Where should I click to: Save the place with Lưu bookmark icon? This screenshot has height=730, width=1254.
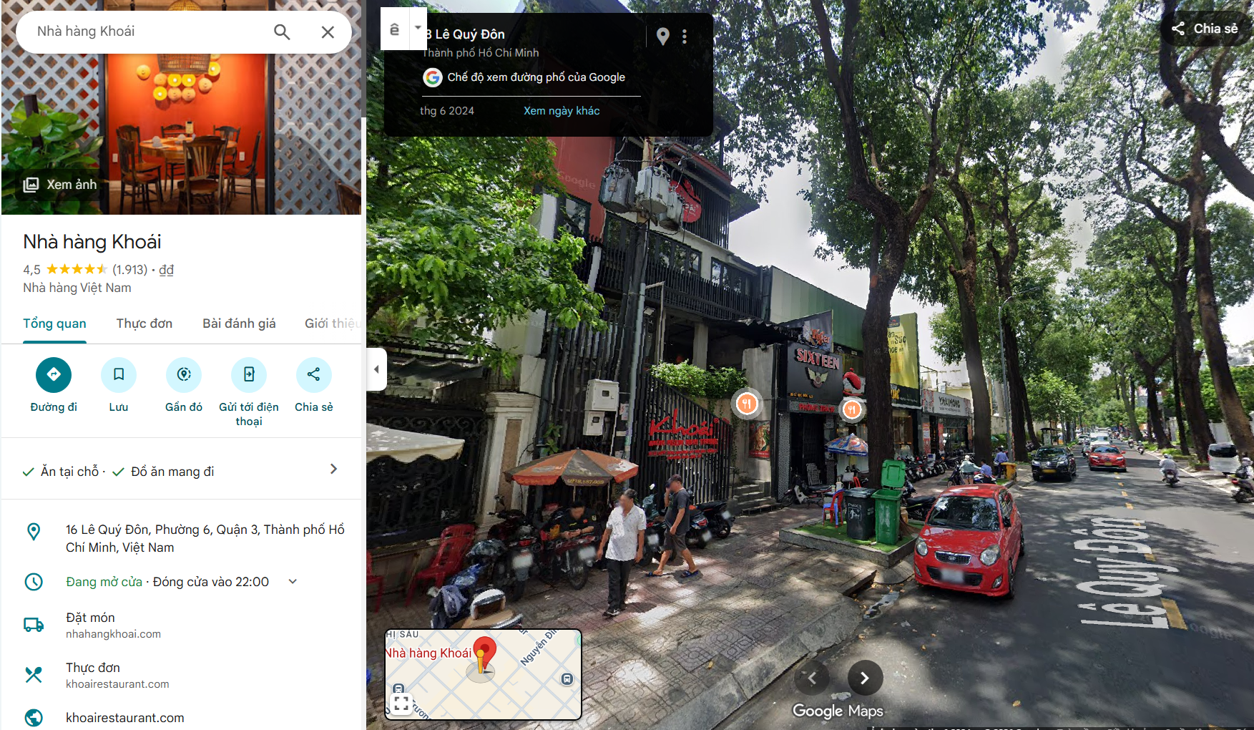(x=119, y=374)
